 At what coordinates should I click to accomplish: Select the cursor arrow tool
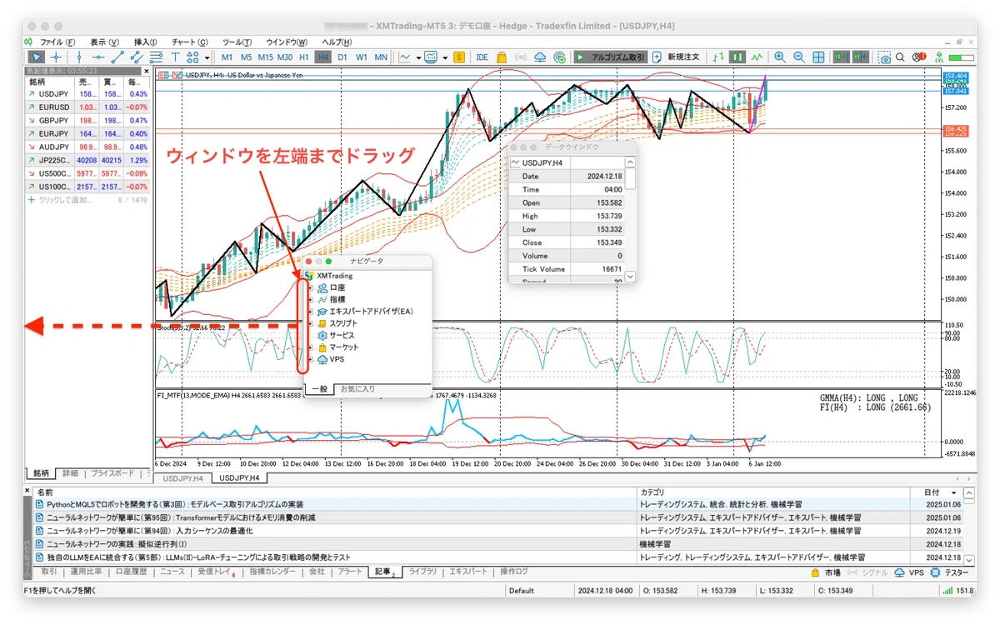[37, 57]
